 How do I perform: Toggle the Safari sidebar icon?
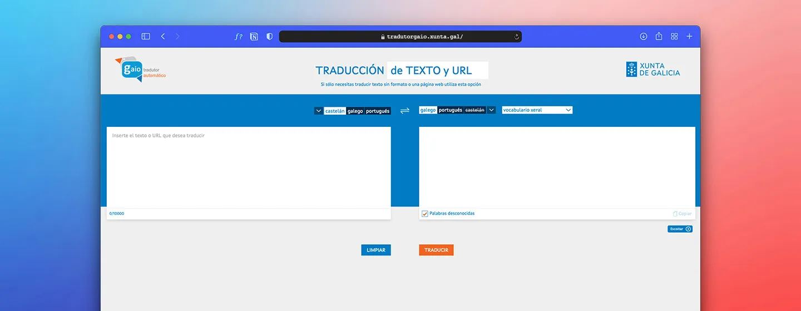point(146,36)
